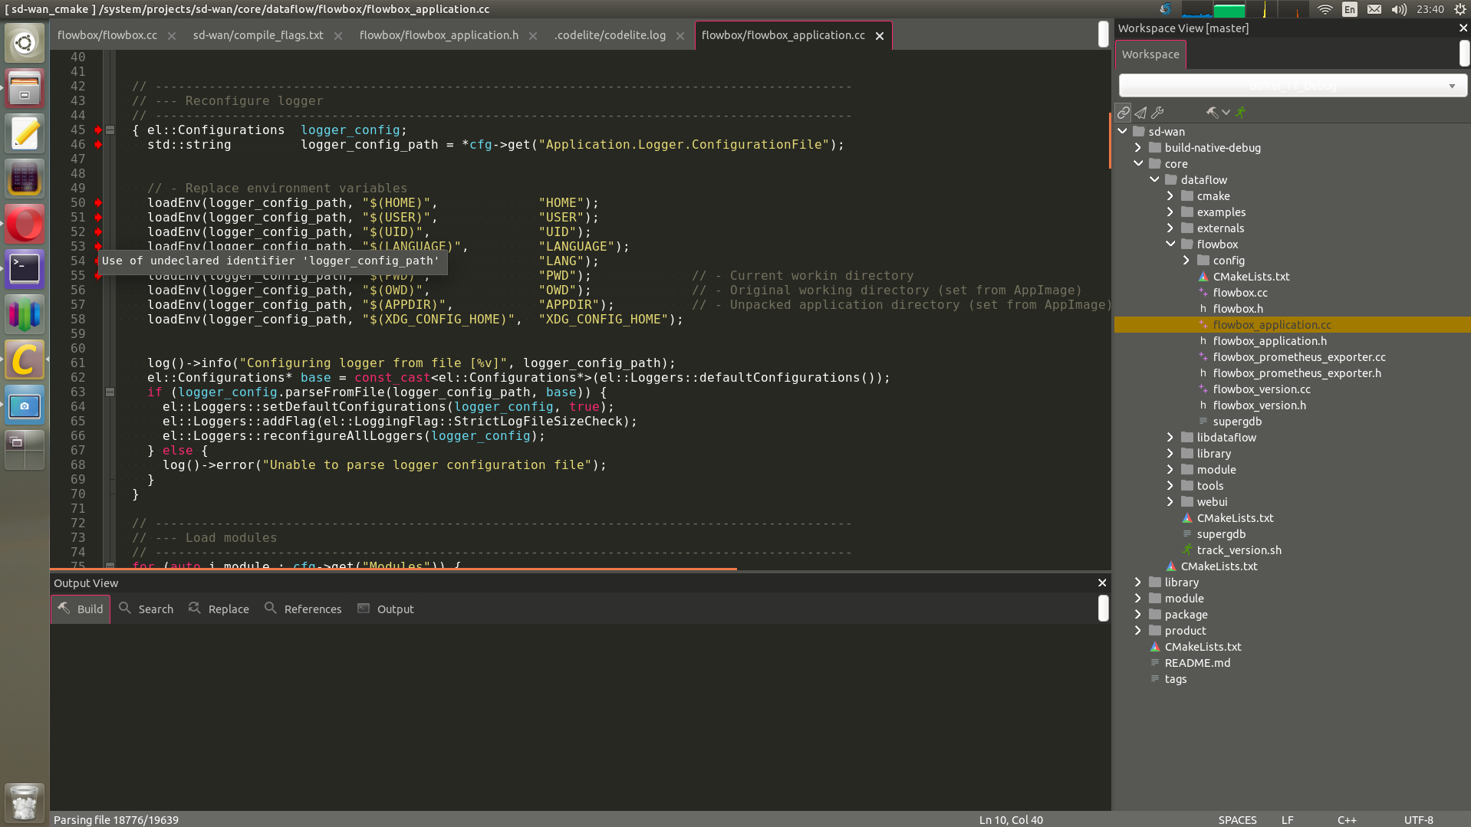Expand the libdataflow folder

click(1170, 437)
